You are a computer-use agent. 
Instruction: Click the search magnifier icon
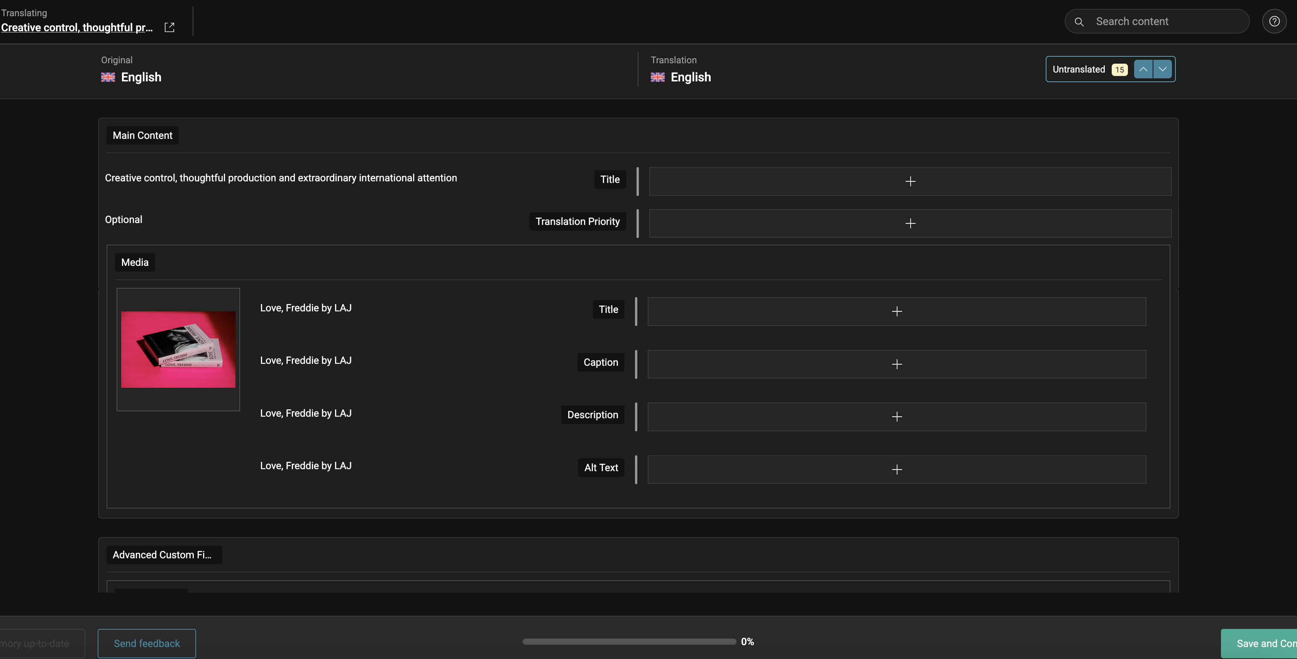point(1079,22)
